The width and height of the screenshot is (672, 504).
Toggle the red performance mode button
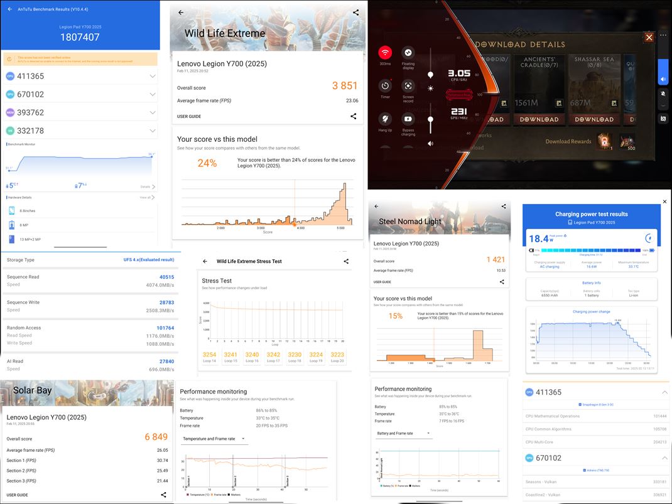point(459,94)
